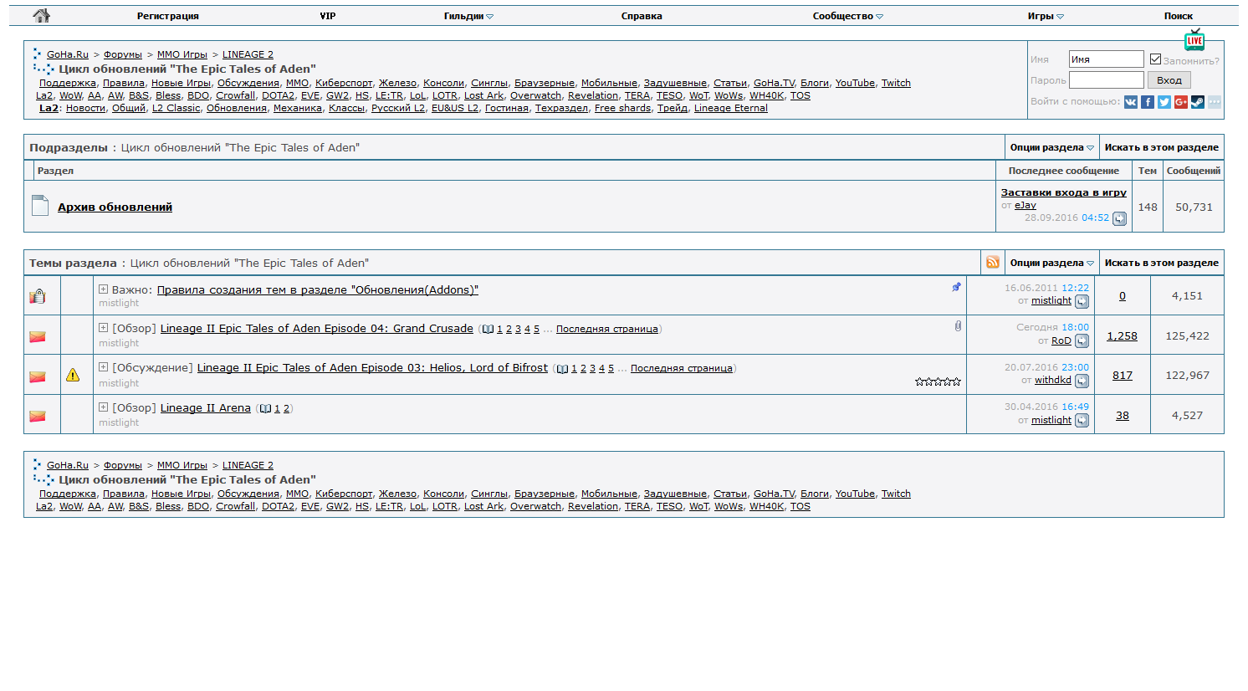Image resolution: width=1248 pixels, height=691 pixels.
Task: Click the multi-page icon of Lineage II Arena
Action: (x=265, y=409)
